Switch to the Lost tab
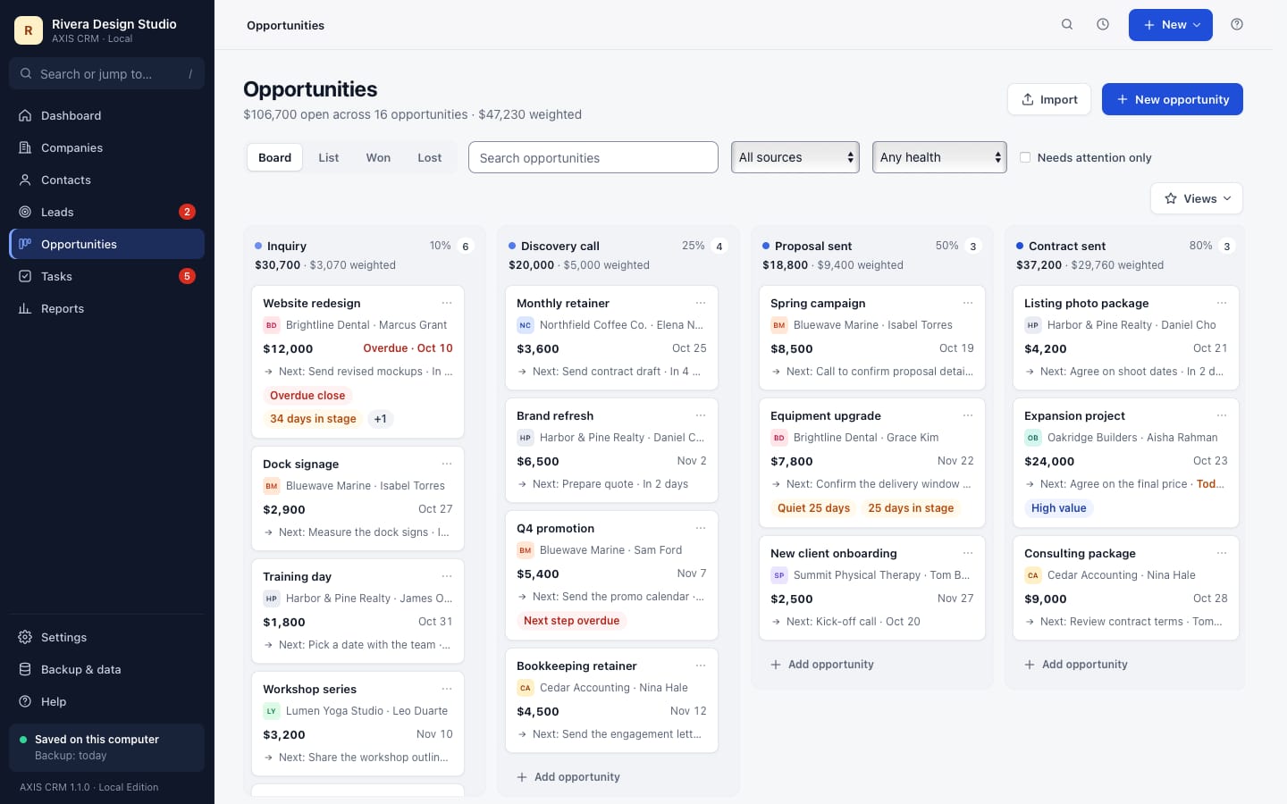The height and width of the screenshot is (804, 1287). point(430,157)
